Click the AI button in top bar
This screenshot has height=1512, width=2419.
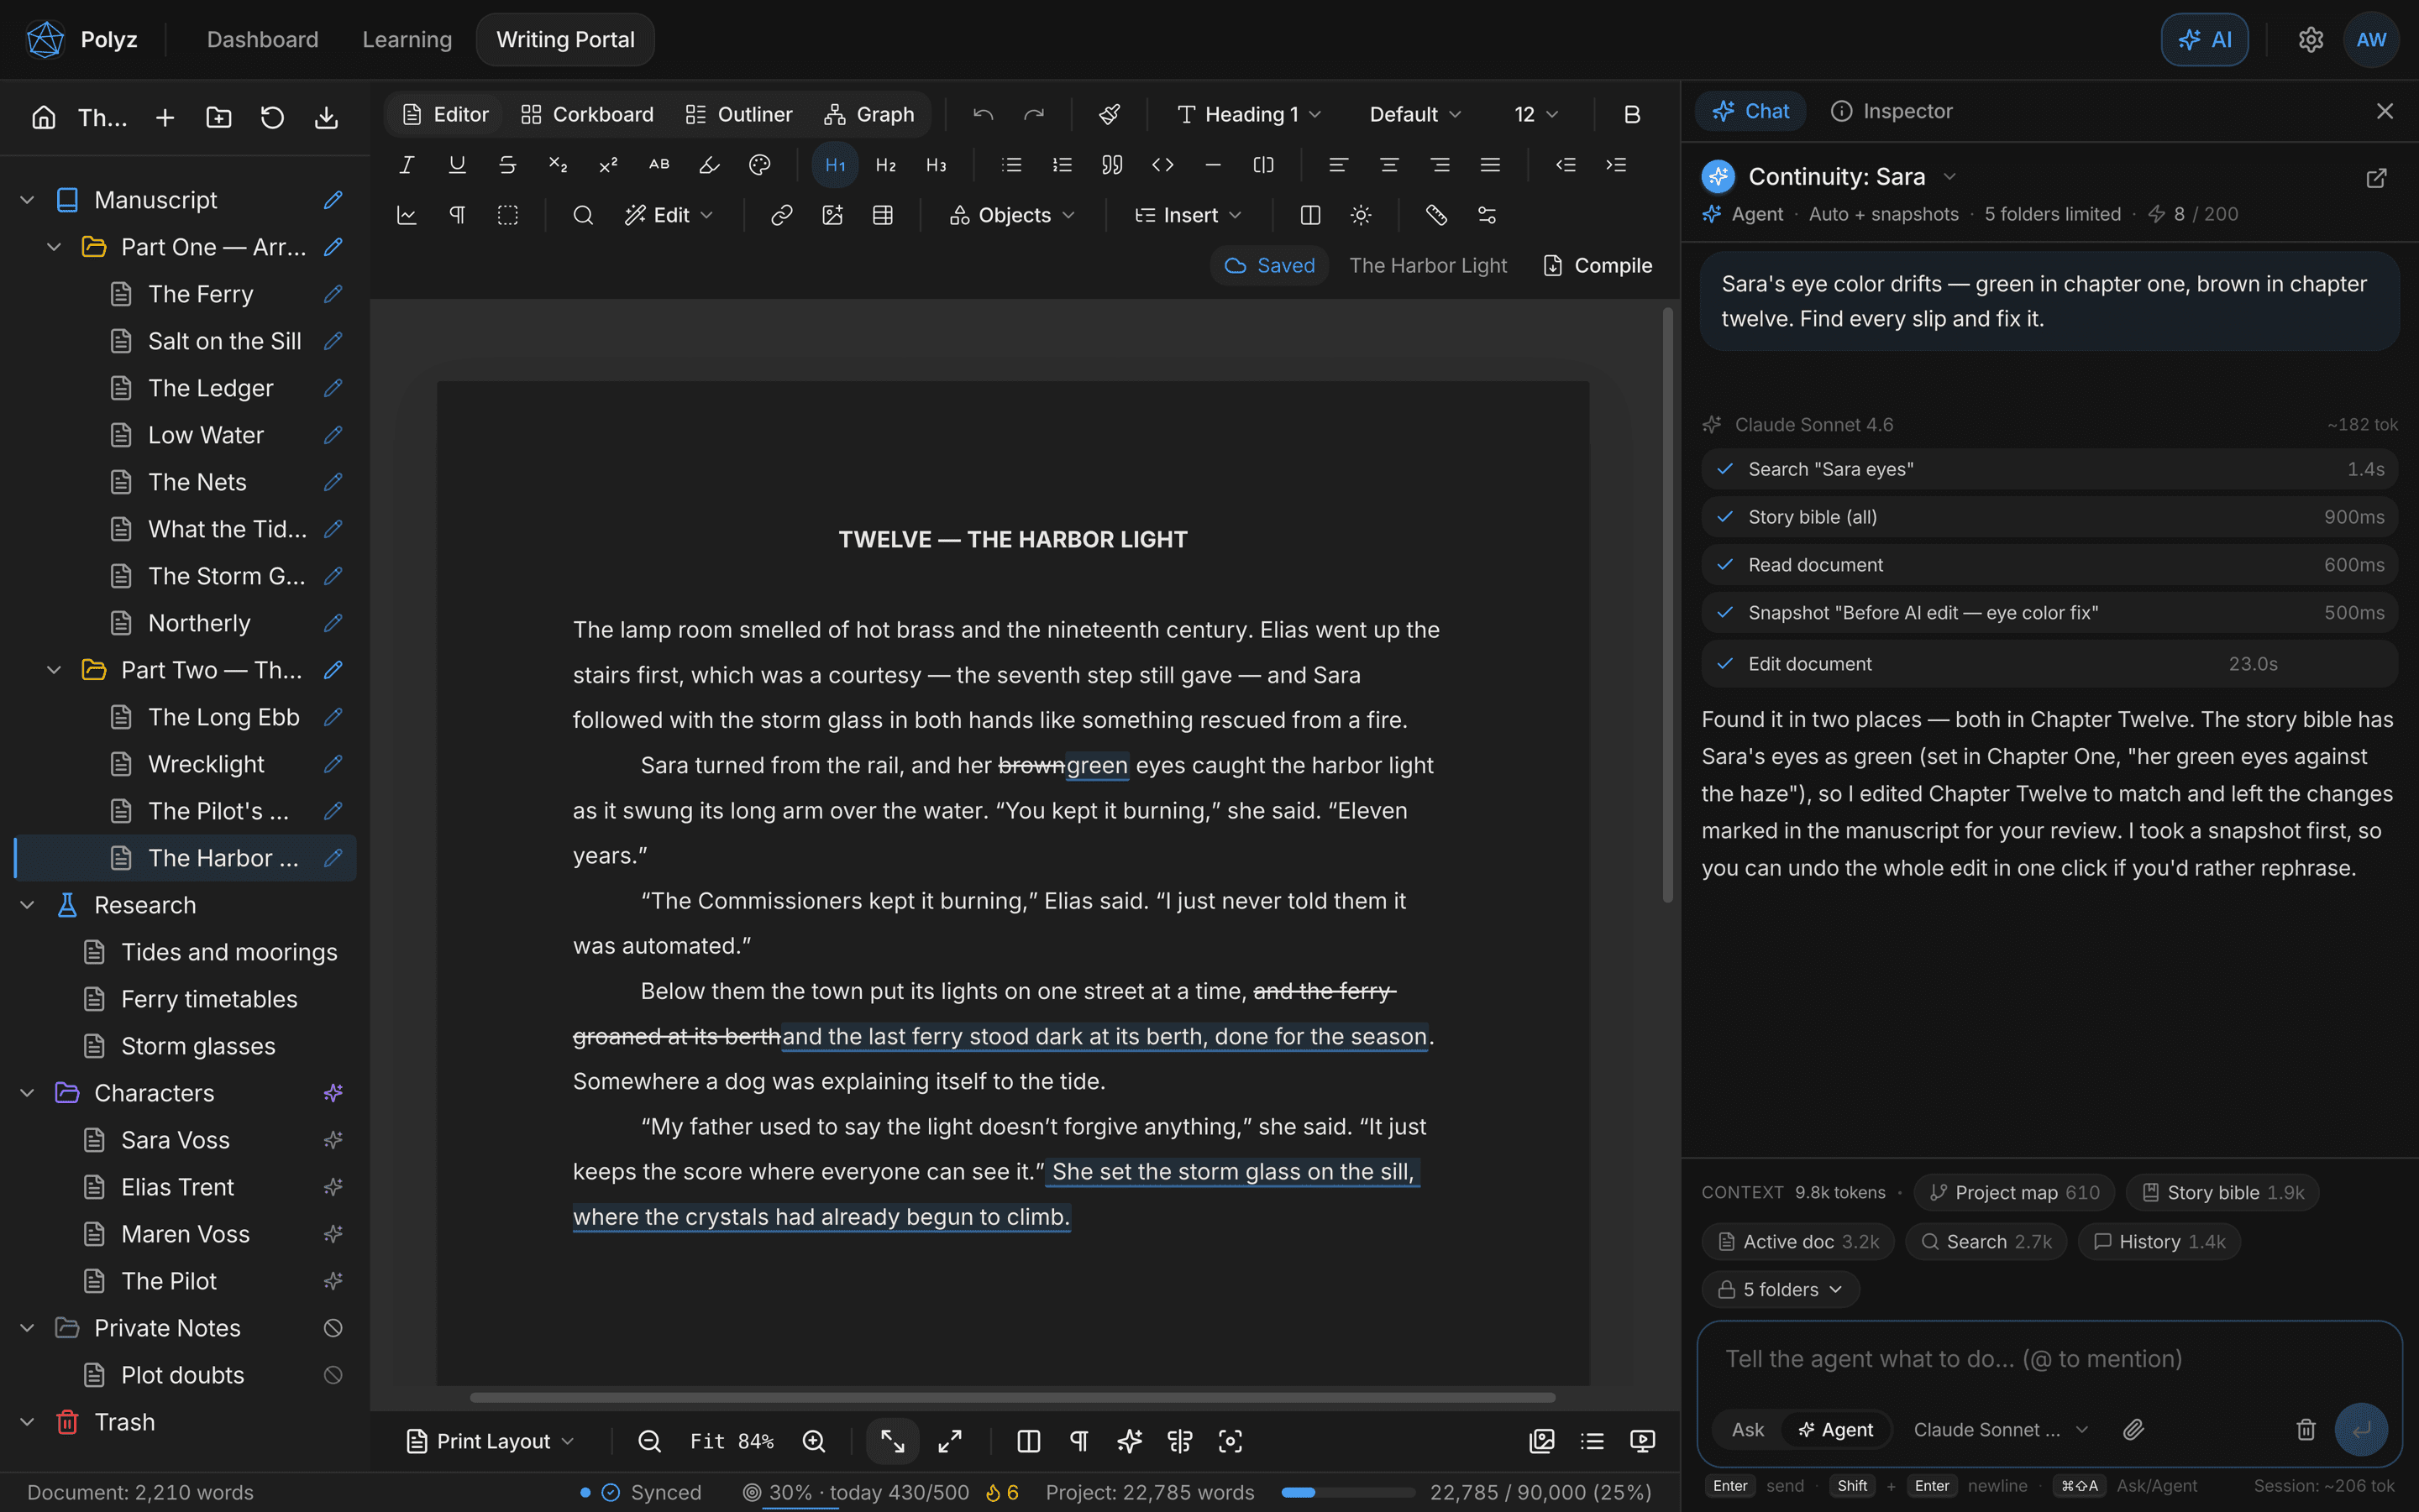tap(2205, 40)
